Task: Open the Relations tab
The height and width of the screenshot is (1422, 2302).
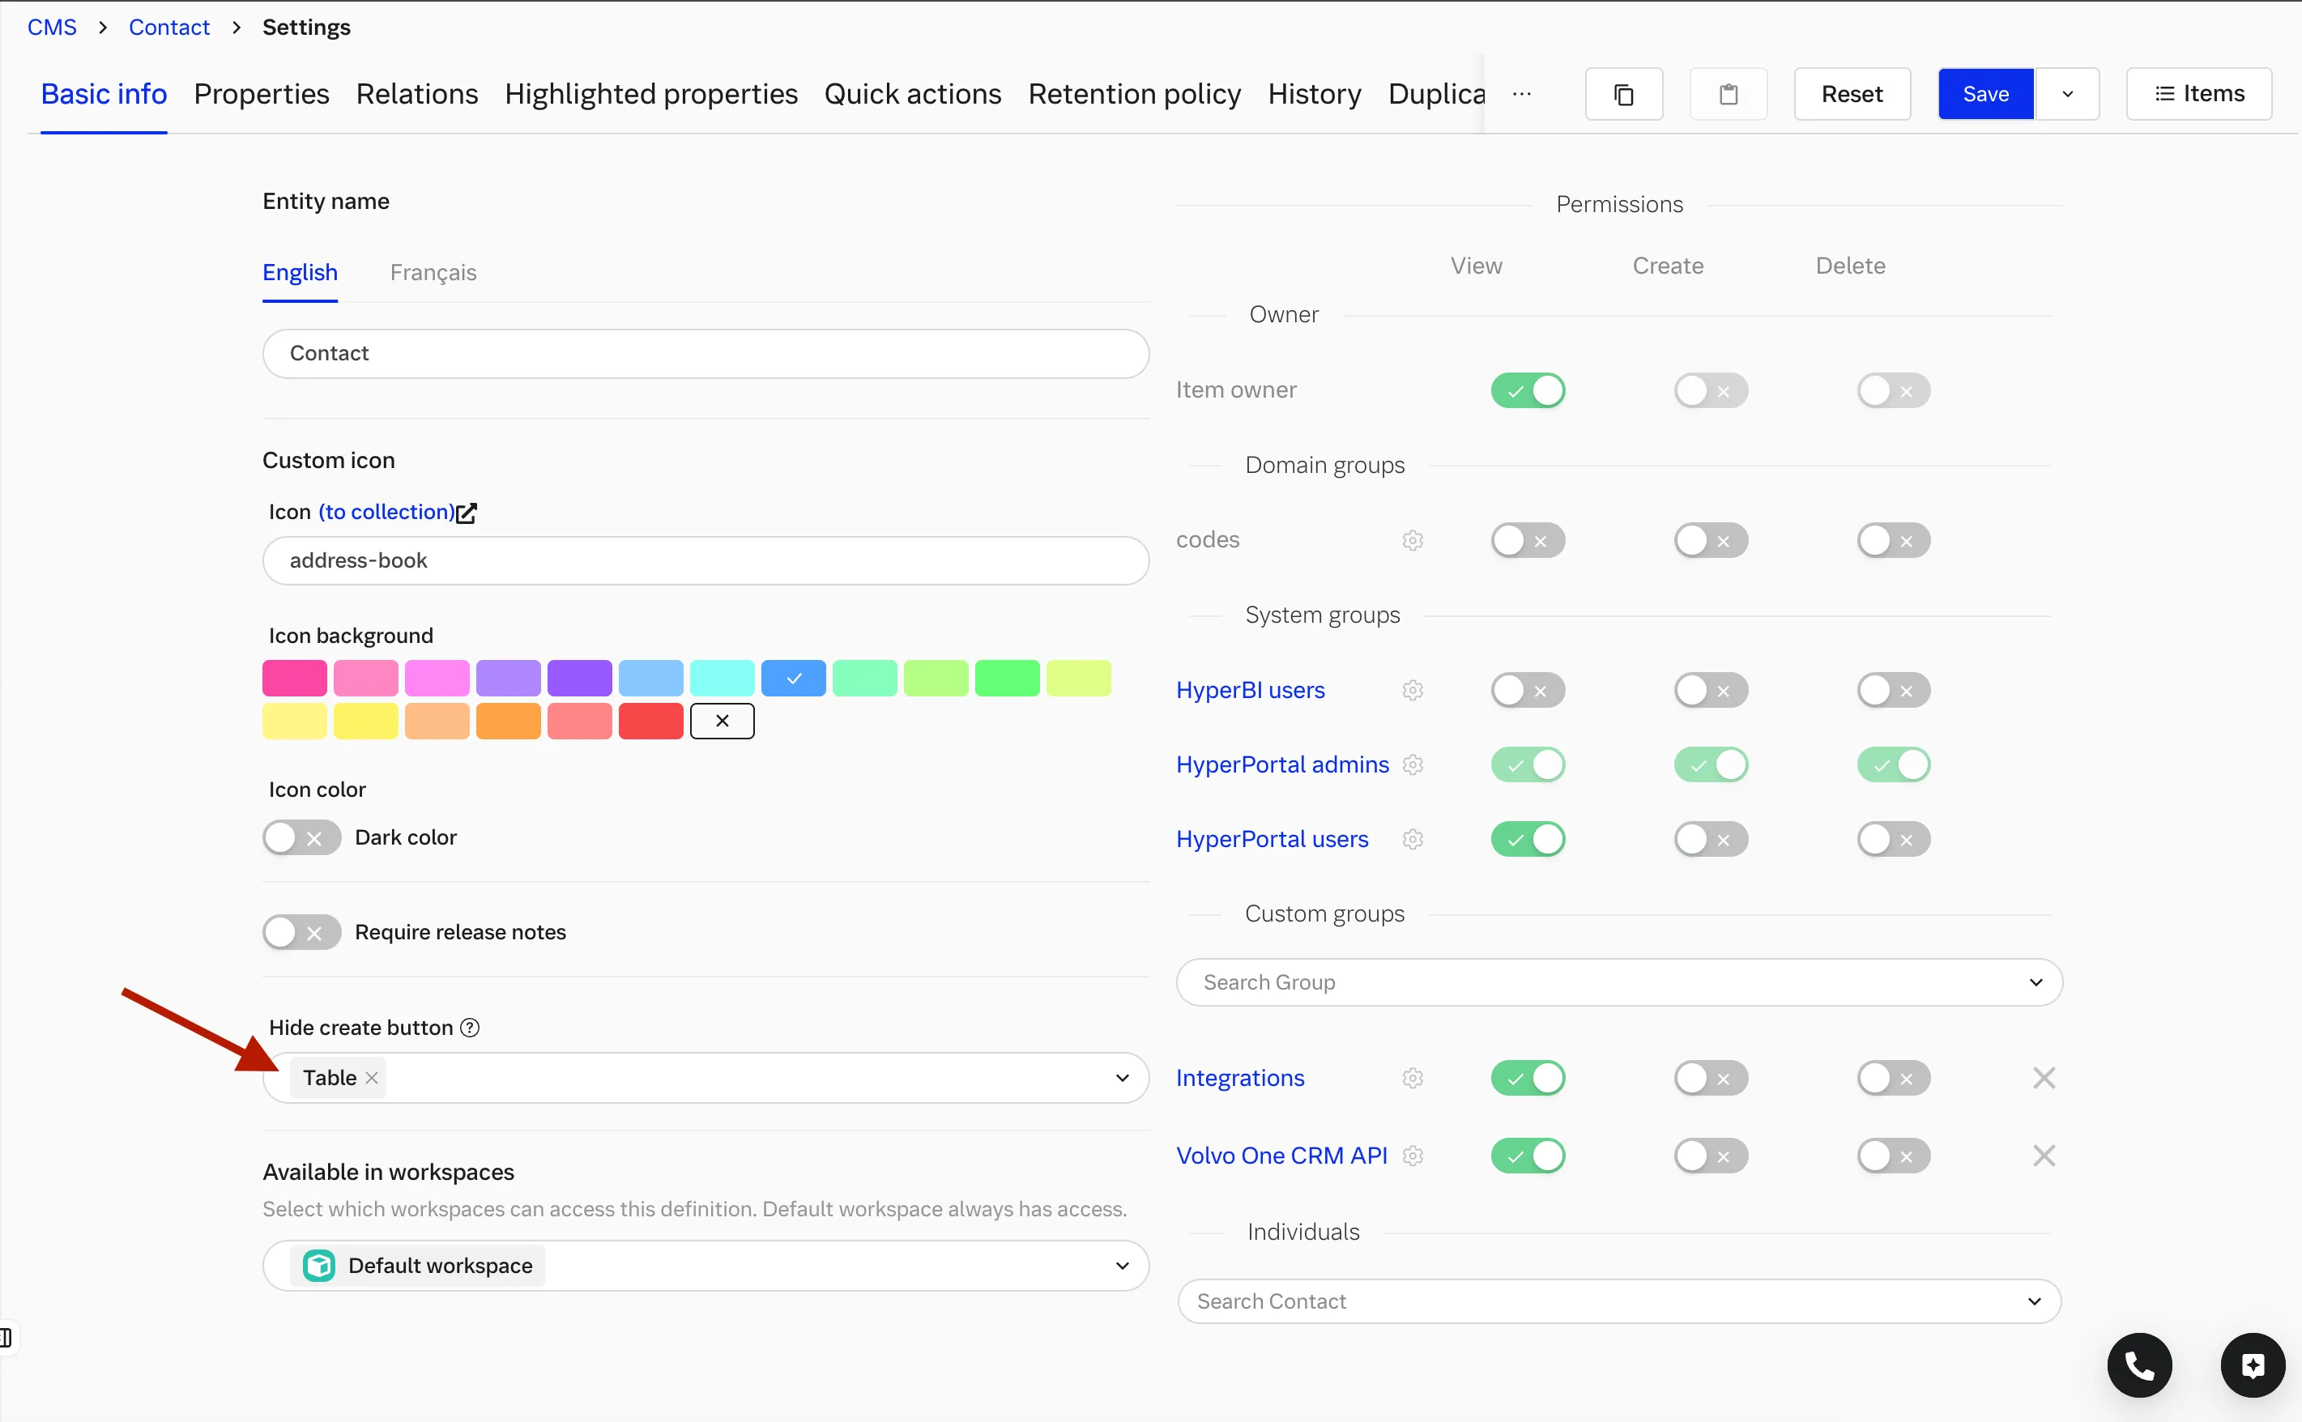Action: (x=417, y=94)
